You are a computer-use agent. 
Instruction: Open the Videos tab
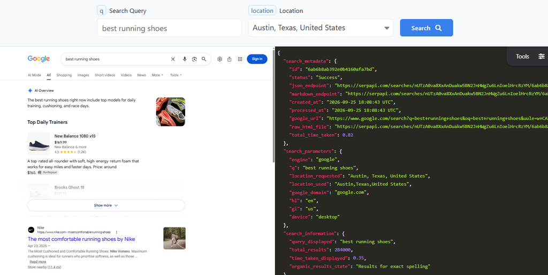126,75
